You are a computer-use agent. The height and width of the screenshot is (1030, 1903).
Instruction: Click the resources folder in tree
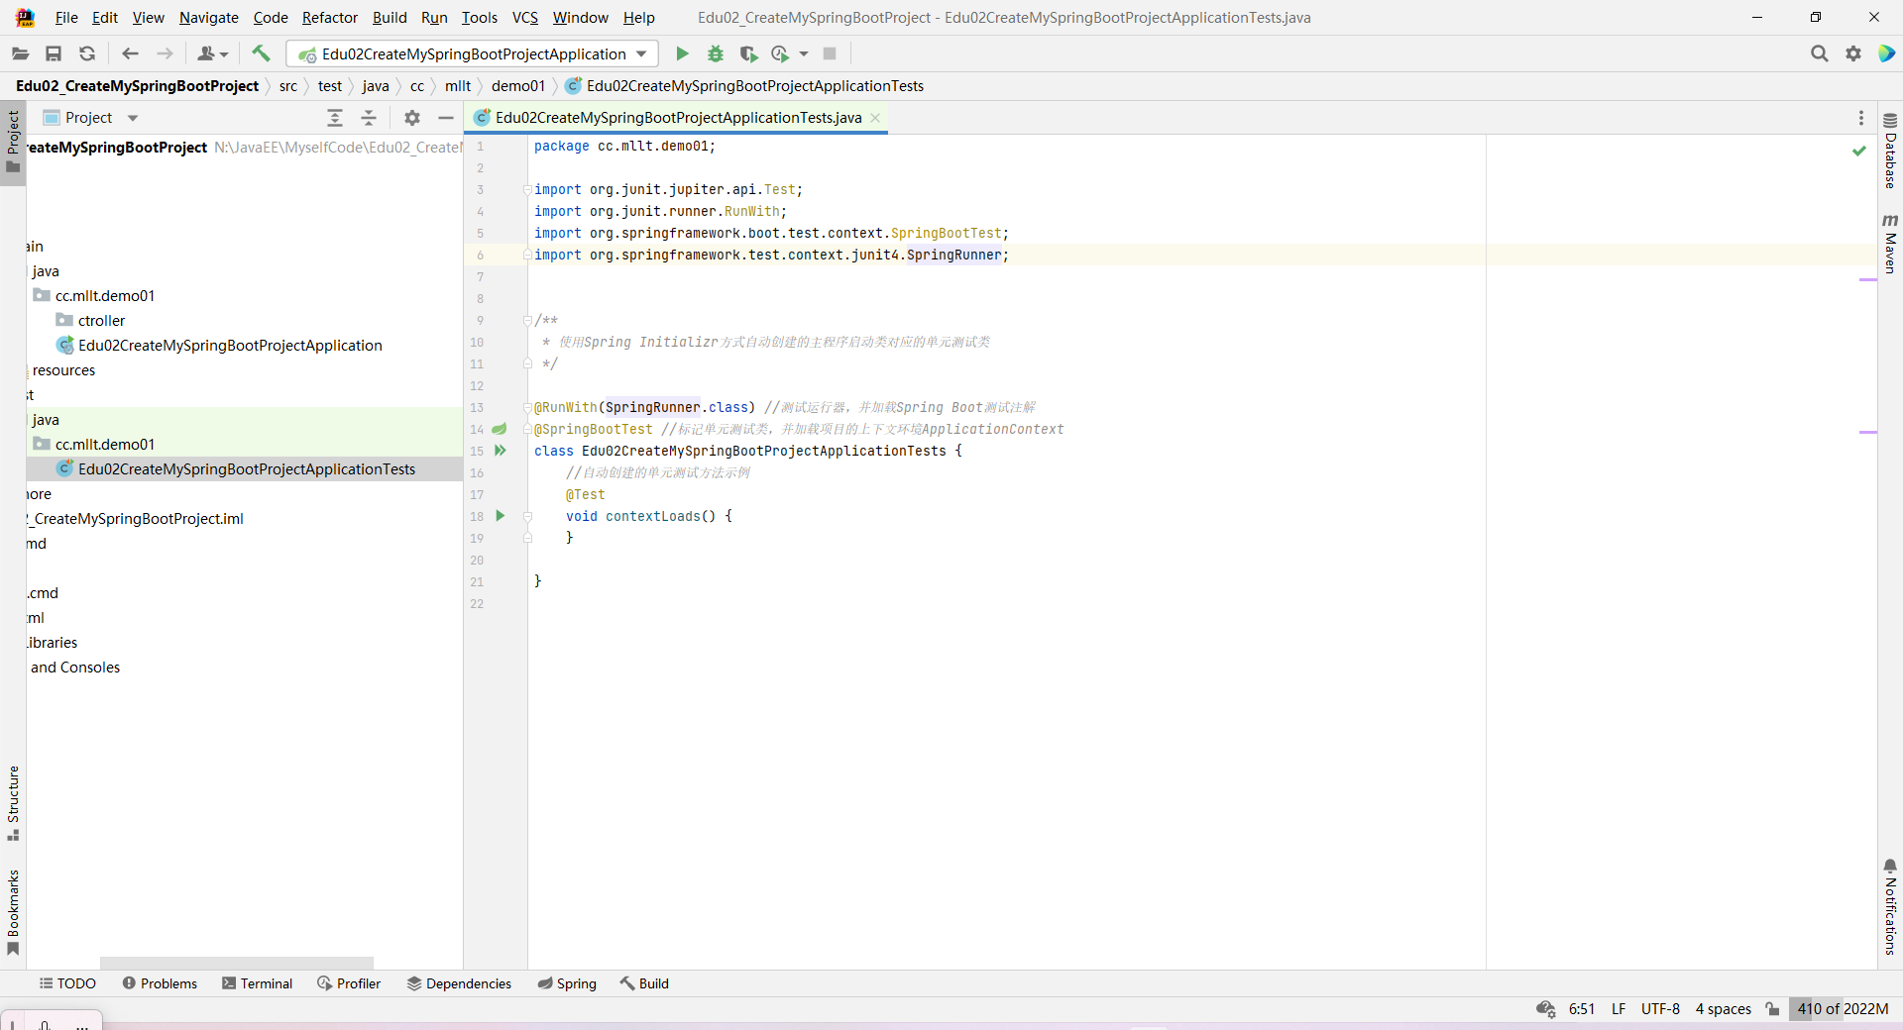pyautogui.click(x=63, y=370)
